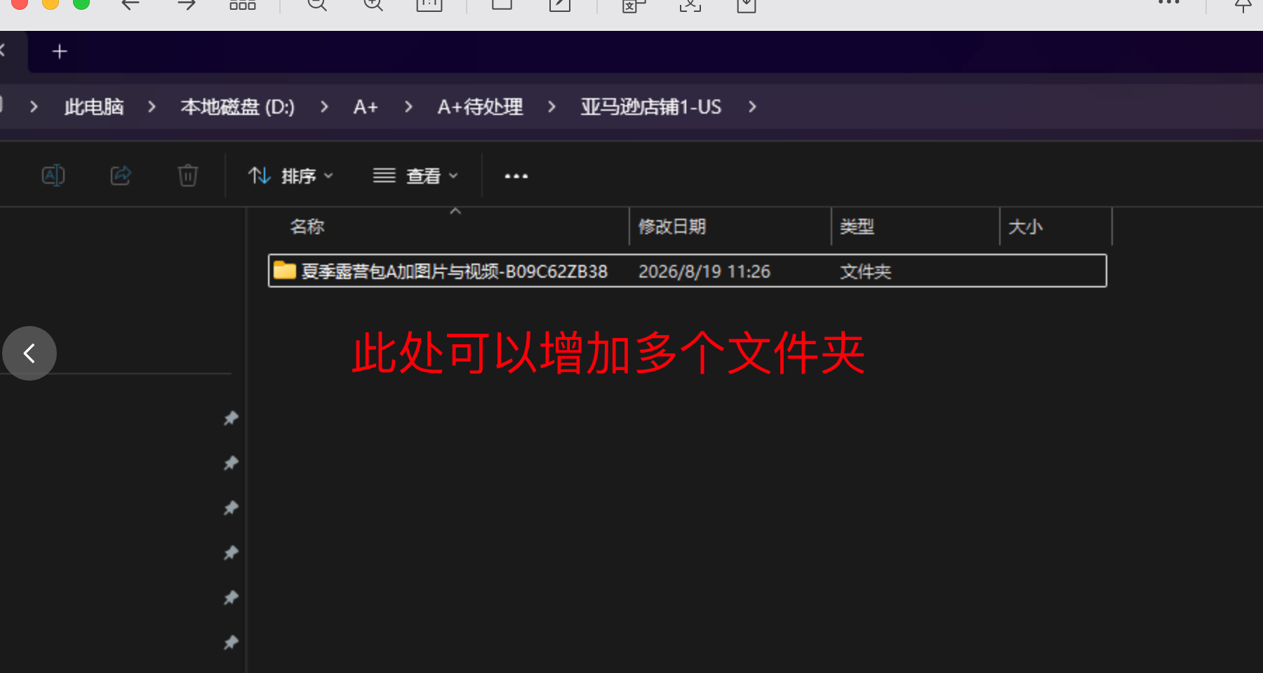Expand chevron after A+待处理 breadcrumb item
The image size is (1263, 673).
coord(552,107)
